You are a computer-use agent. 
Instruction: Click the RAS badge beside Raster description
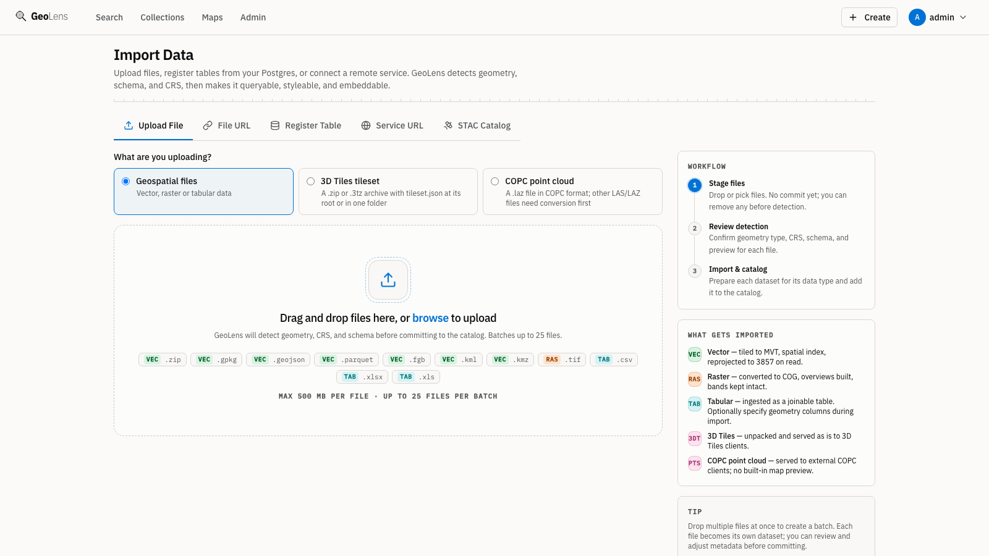(x=695, y=379)
